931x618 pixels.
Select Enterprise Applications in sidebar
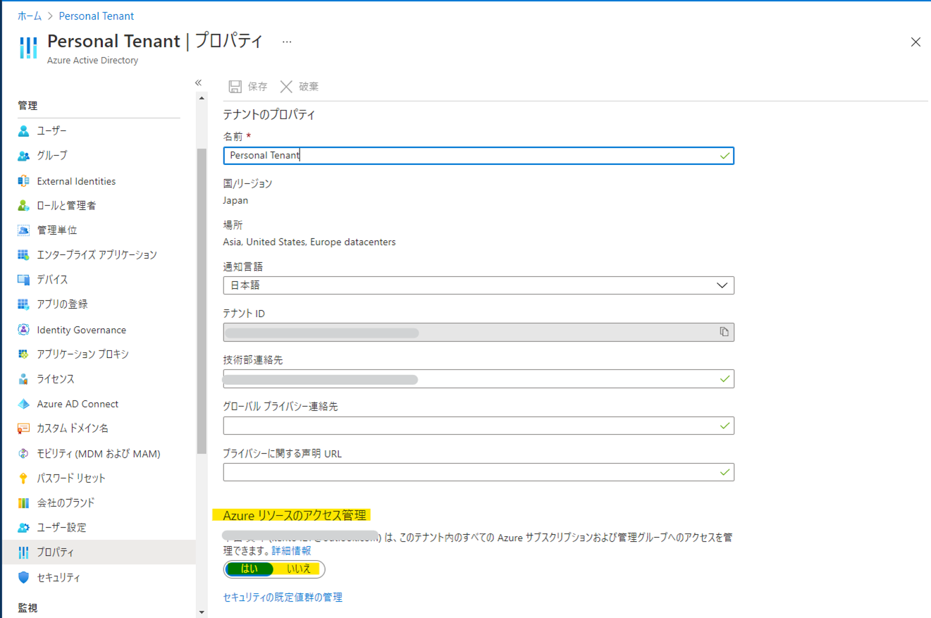97,255
